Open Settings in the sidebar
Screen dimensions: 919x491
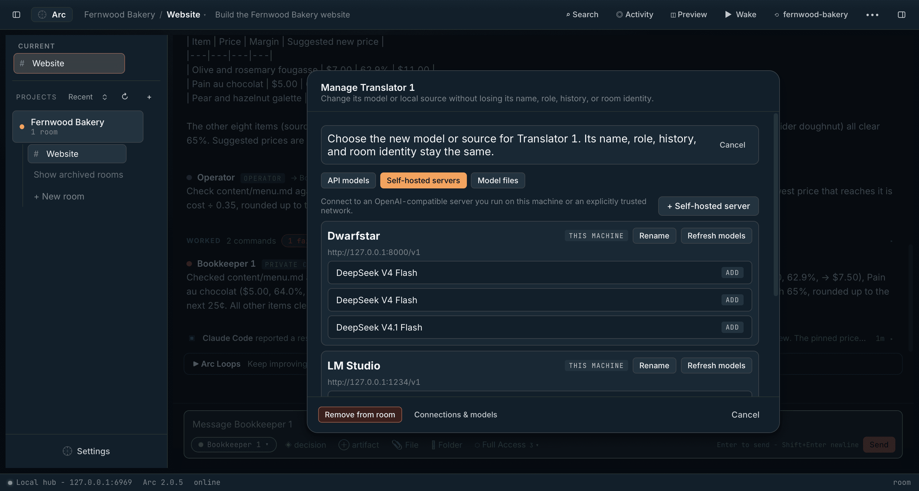(86, 451)
